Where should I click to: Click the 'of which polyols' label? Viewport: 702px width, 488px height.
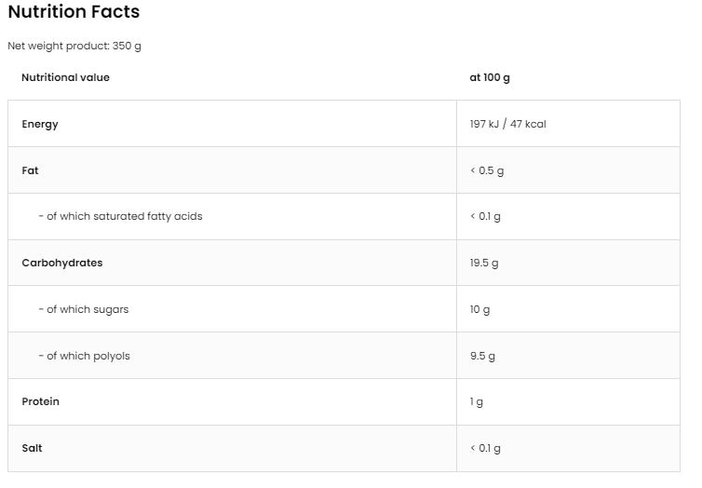[x=85, y=356]
